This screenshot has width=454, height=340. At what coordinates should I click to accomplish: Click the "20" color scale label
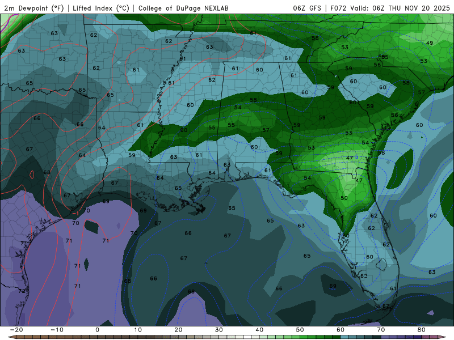[178, 330]
